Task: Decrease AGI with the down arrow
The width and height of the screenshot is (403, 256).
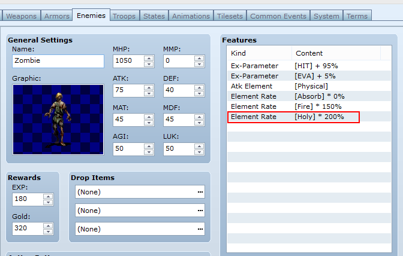Action: [149, 152]
